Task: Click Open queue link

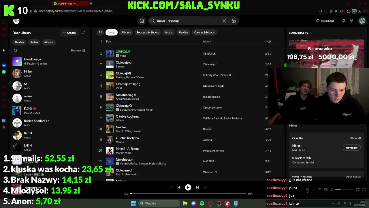Action: (x=353, y=177)
